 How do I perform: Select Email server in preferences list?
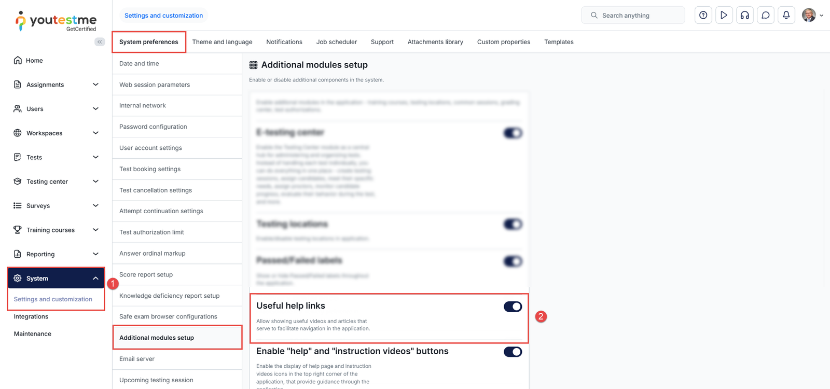(x=177, y=359)
